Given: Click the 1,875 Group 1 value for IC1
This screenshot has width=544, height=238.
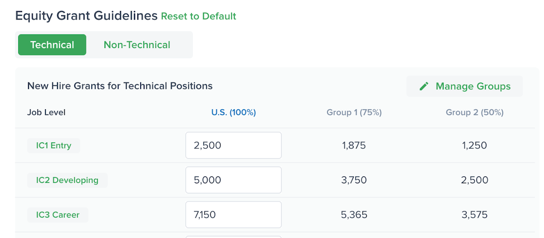Looking at the screenshot, I should point(354,145).
